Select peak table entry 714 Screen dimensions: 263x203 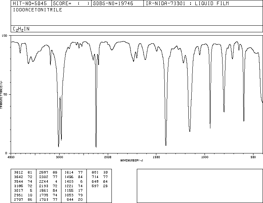click(x=95, y=177)
